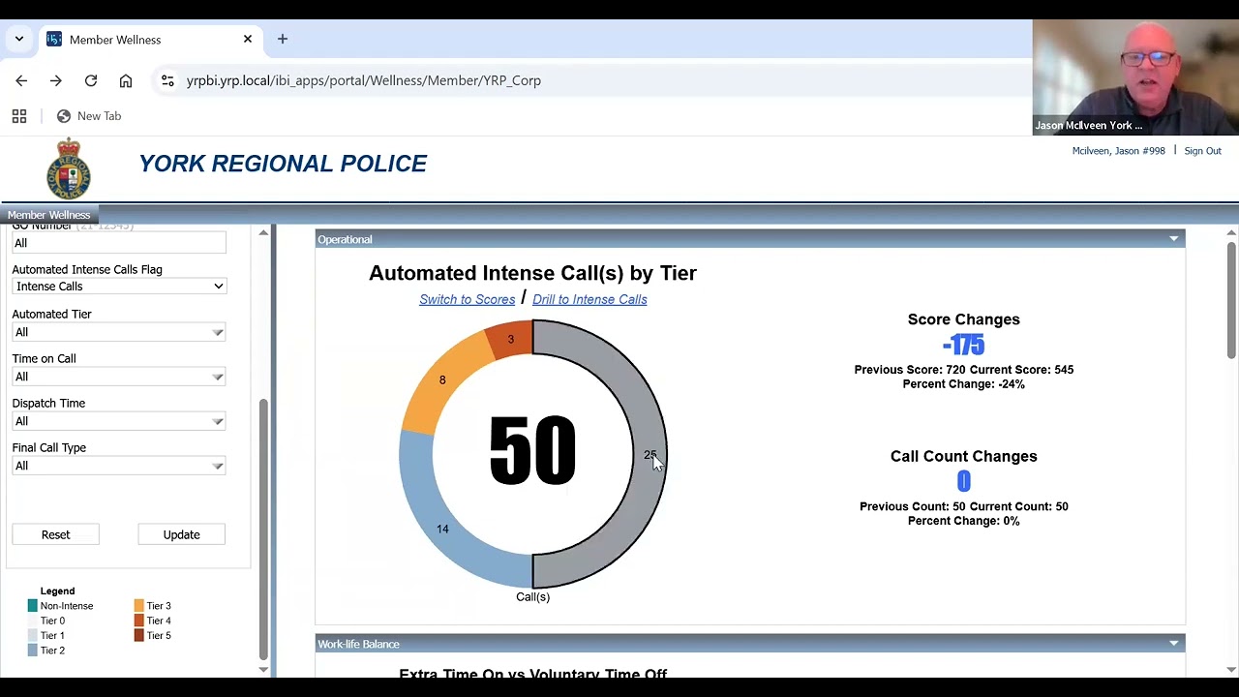Click the Update button
1239x697 pixels.
181,534
